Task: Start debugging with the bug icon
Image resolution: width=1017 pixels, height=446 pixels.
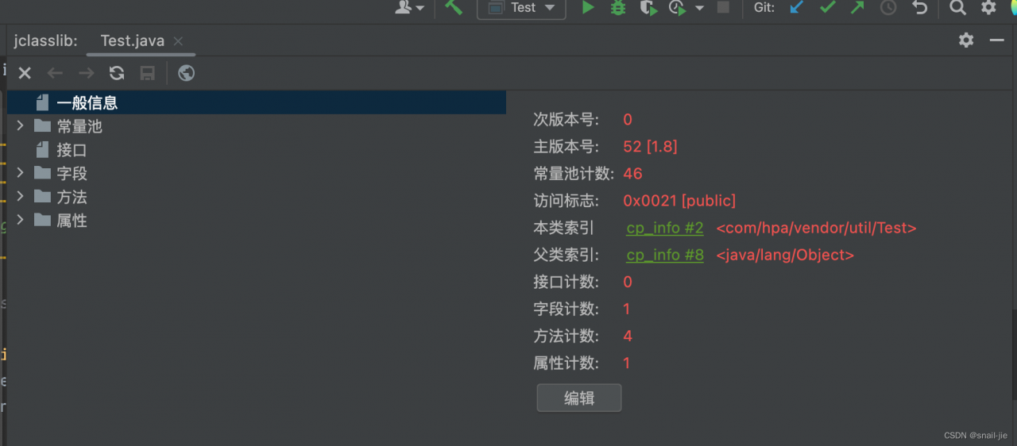Action: (x=618, y=7)
